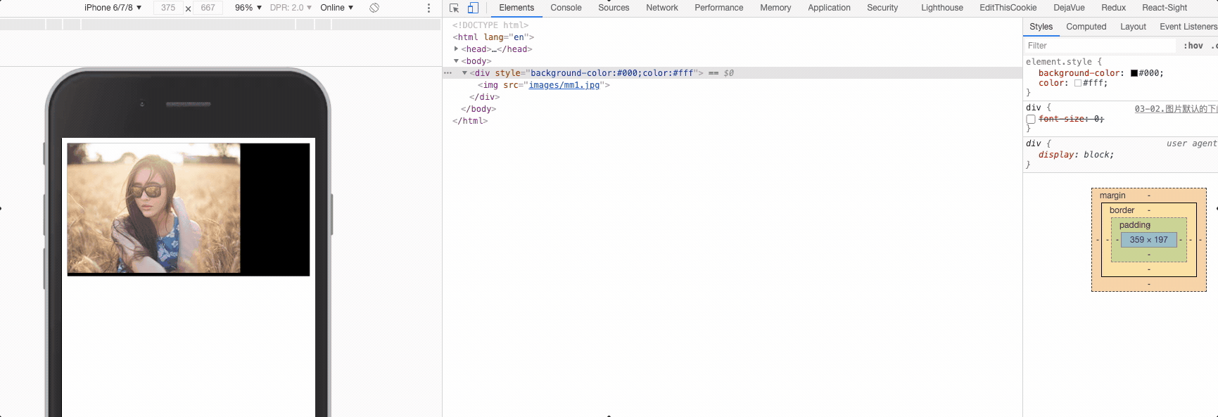The image size is (1218, 417).
Task: Click the 03-02 stylesheet source link
Action: click(x=1175, y=109)
